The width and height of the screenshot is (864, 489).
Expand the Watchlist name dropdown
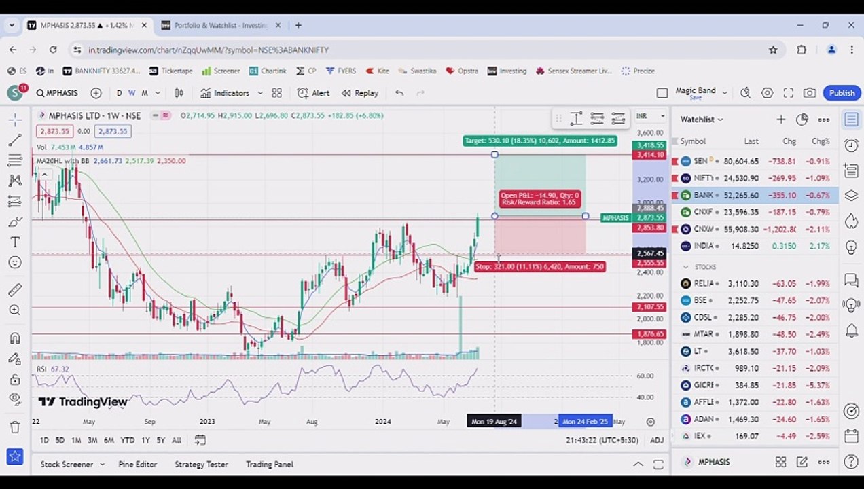tap(702, 120)
